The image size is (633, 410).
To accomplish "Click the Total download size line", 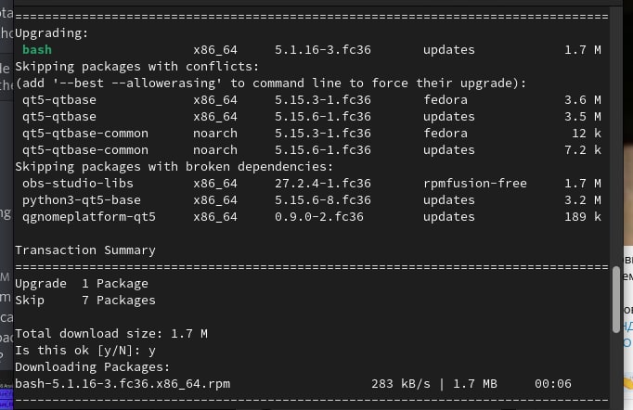I will click(110, 334).
